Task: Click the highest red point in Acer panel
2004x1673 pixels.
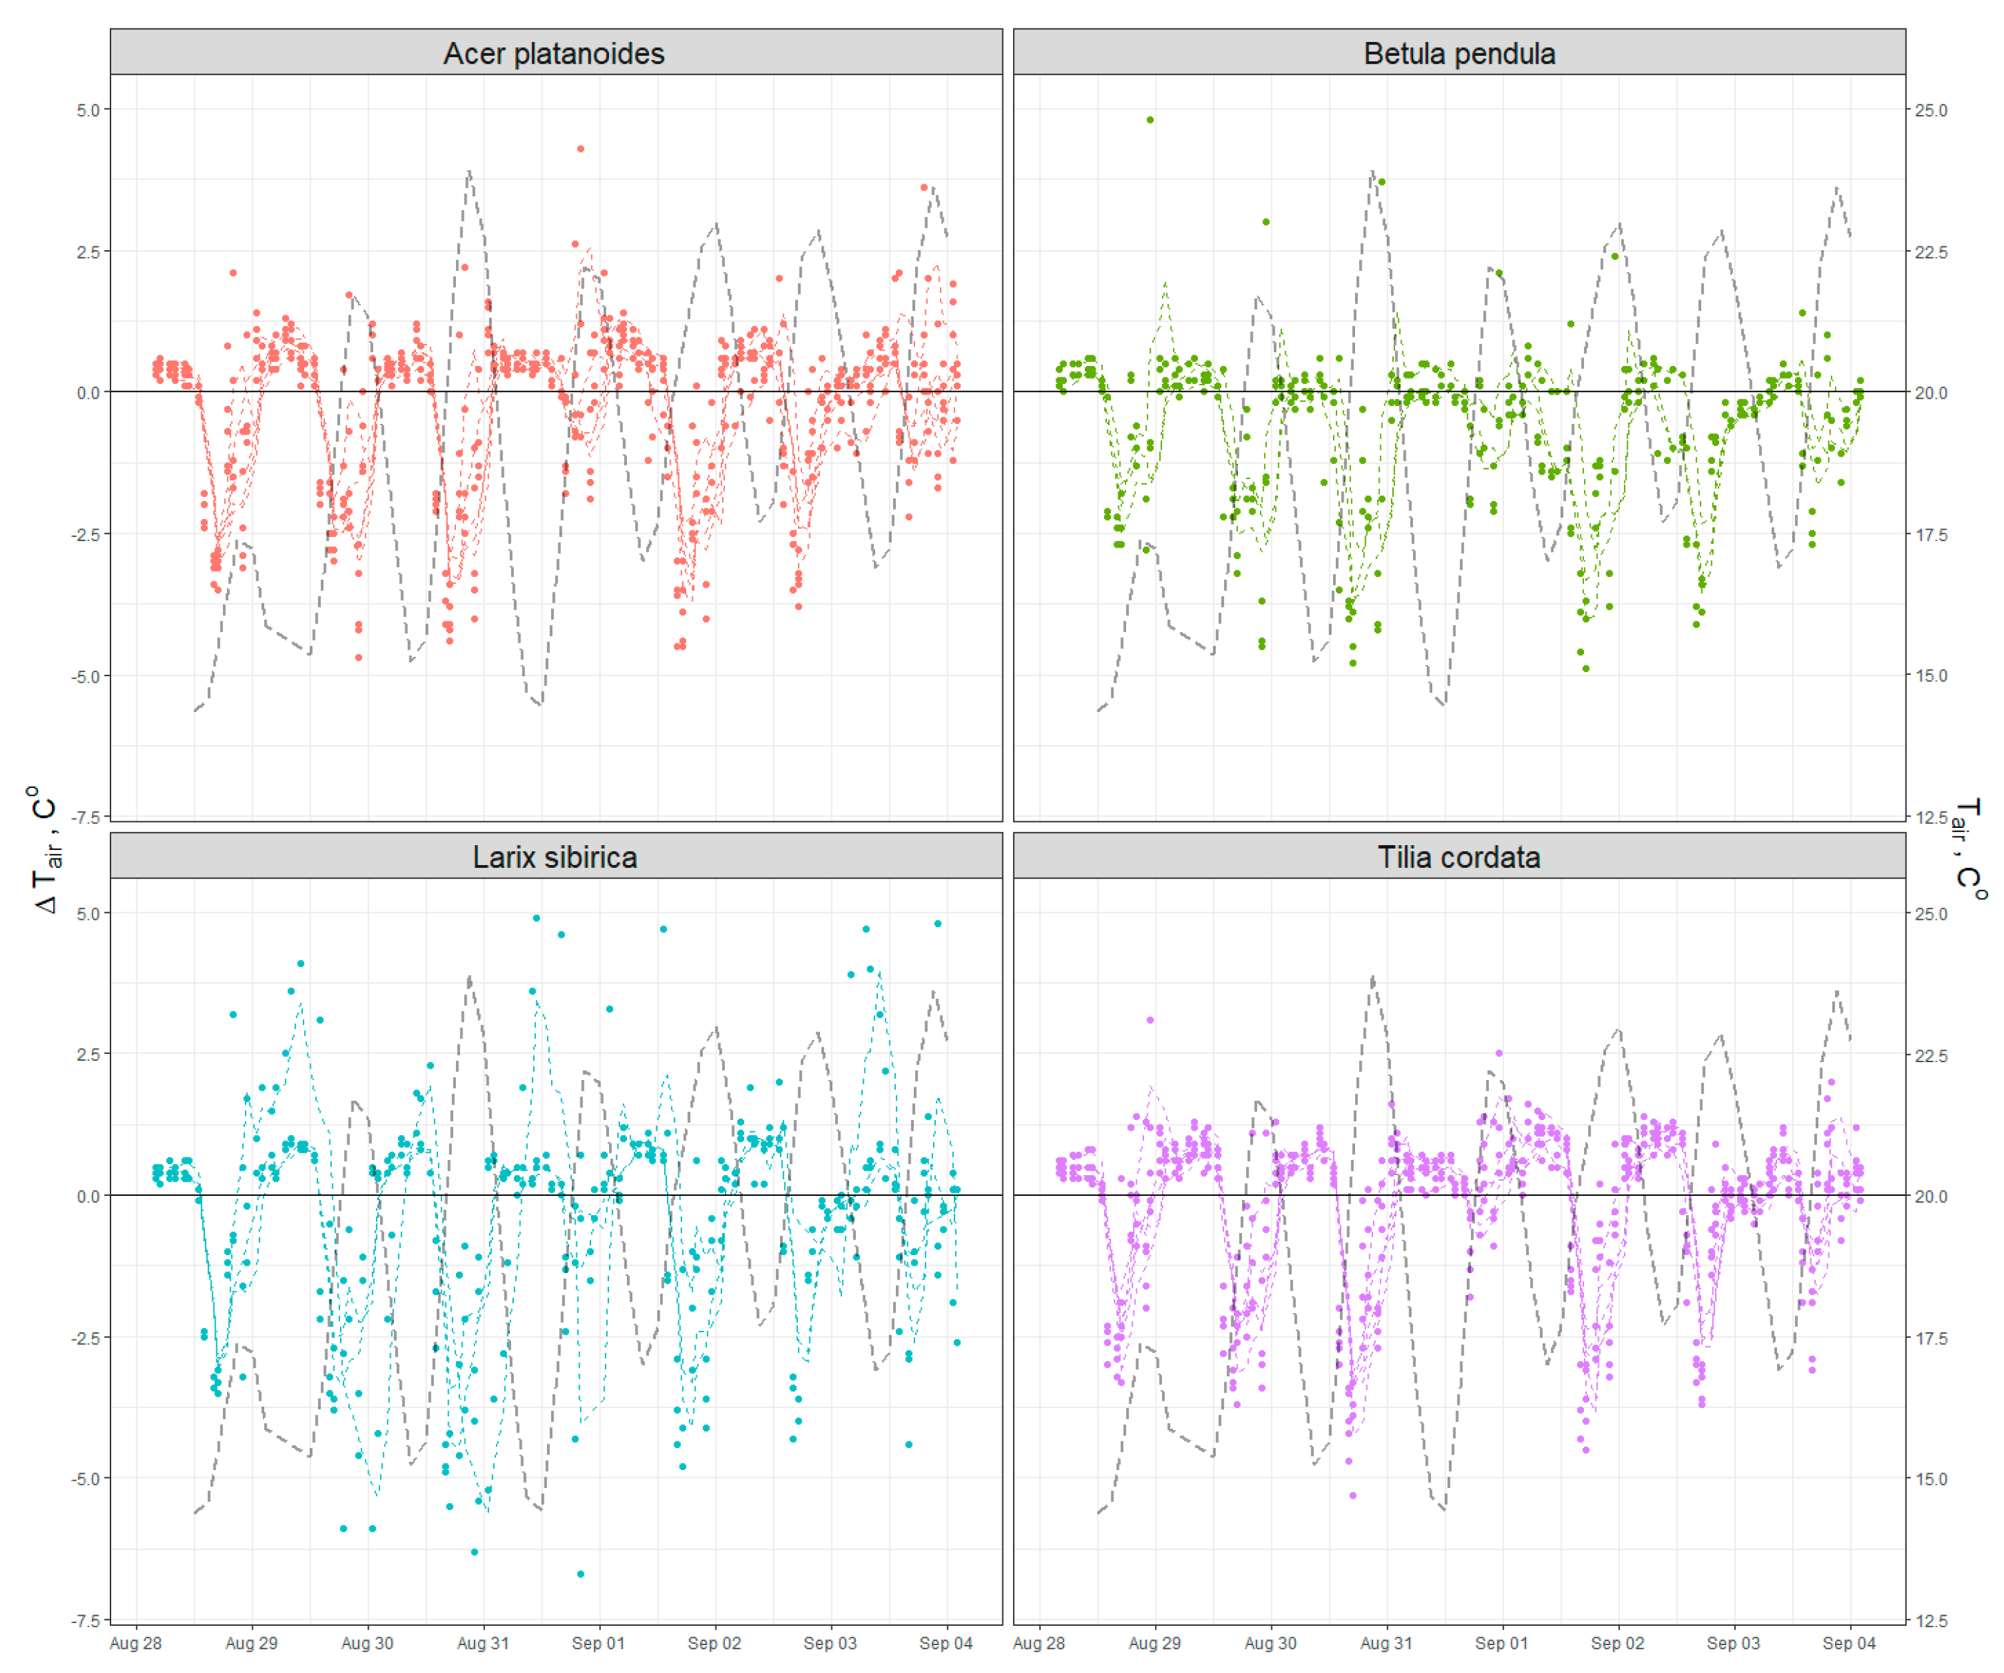Action: pos(580,149)
